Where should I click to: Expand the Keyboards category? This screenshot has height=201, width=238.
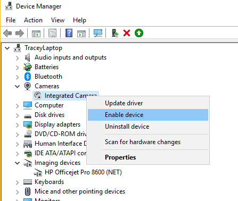[17, 182]
